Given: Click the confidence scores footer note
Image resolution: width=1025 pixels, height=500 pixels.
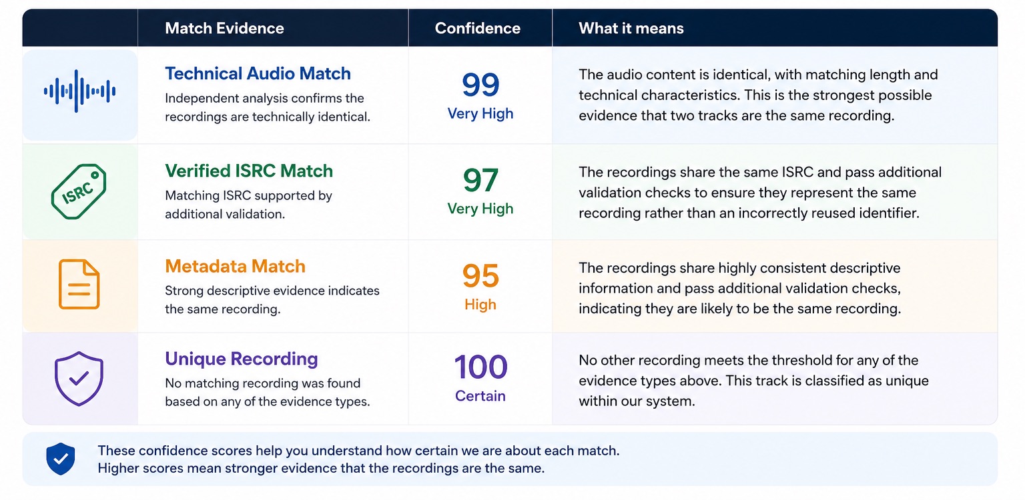Looking at the screenshot, I should click(358, 459).
